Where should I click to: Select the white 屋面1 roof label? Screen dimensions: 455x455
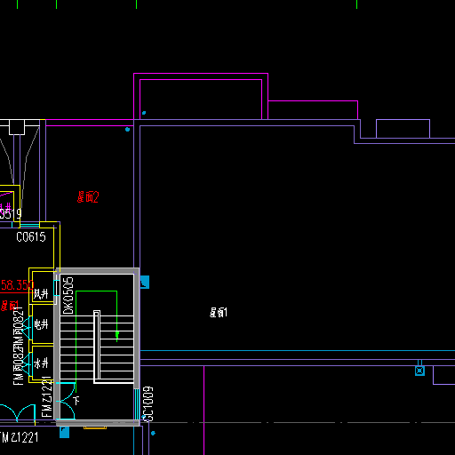(x=219, y=313)
